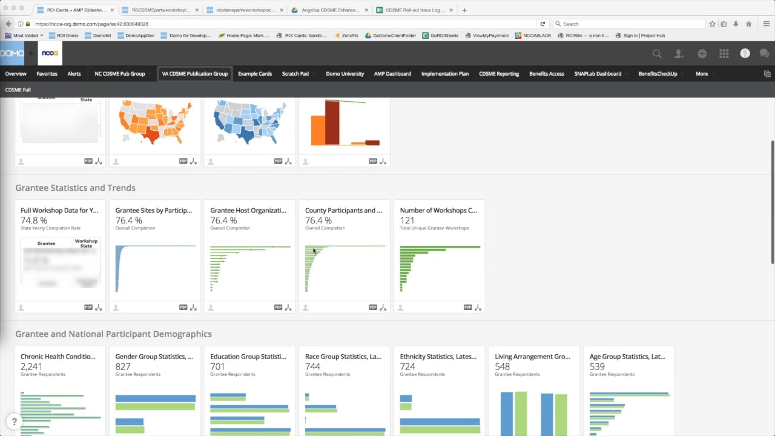Open the chat bubble icon
775x436 pixels.
(765, 54)
